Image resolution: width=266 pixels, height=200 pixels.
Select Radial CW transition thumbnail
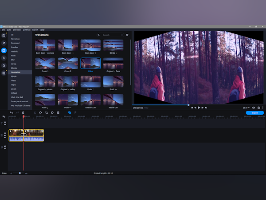(113, 100)
